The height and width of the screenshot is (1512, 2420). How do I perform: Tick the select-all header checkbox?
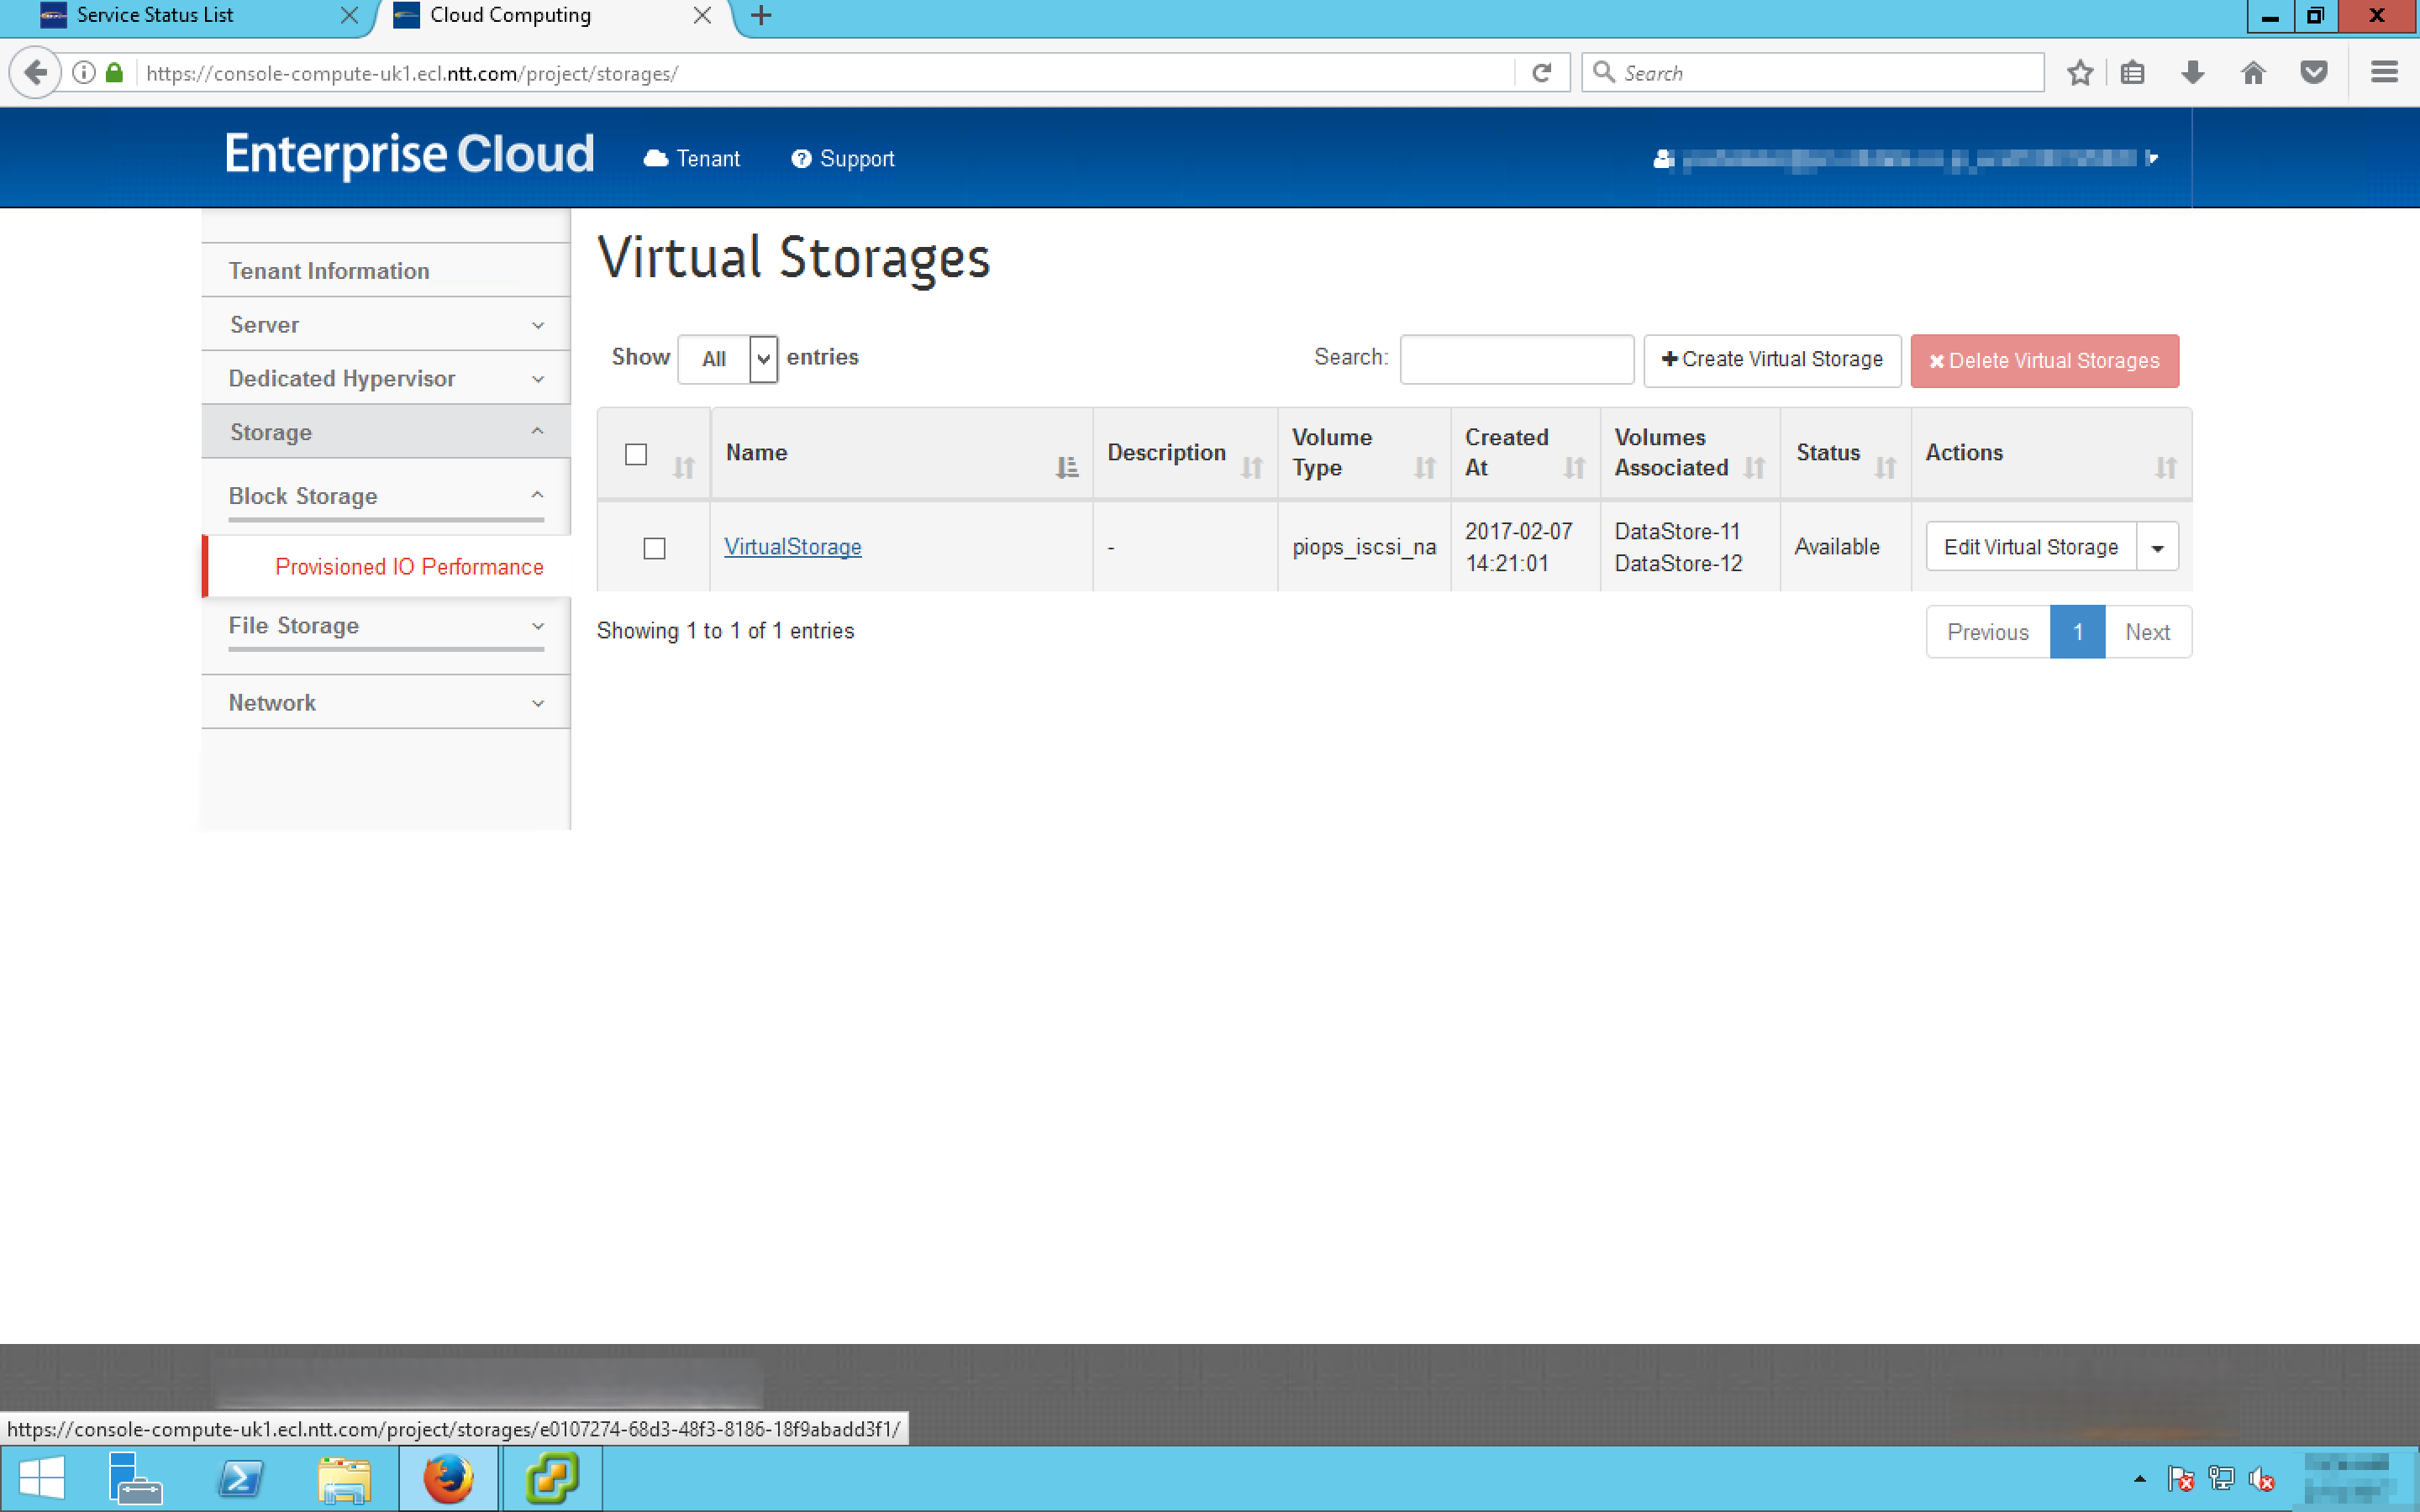[x=636, y=454]
